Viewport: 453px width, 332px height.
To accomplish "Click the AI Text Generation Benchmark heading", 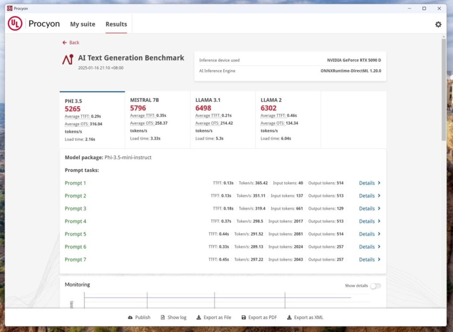I will pos(131,58).
